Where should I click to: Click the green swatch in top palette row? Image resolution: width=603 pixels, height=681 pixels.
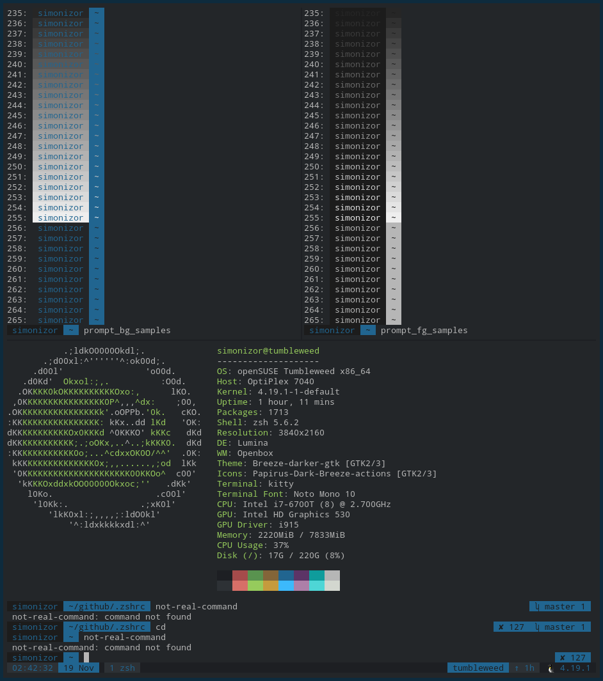(x=255, y=575)
